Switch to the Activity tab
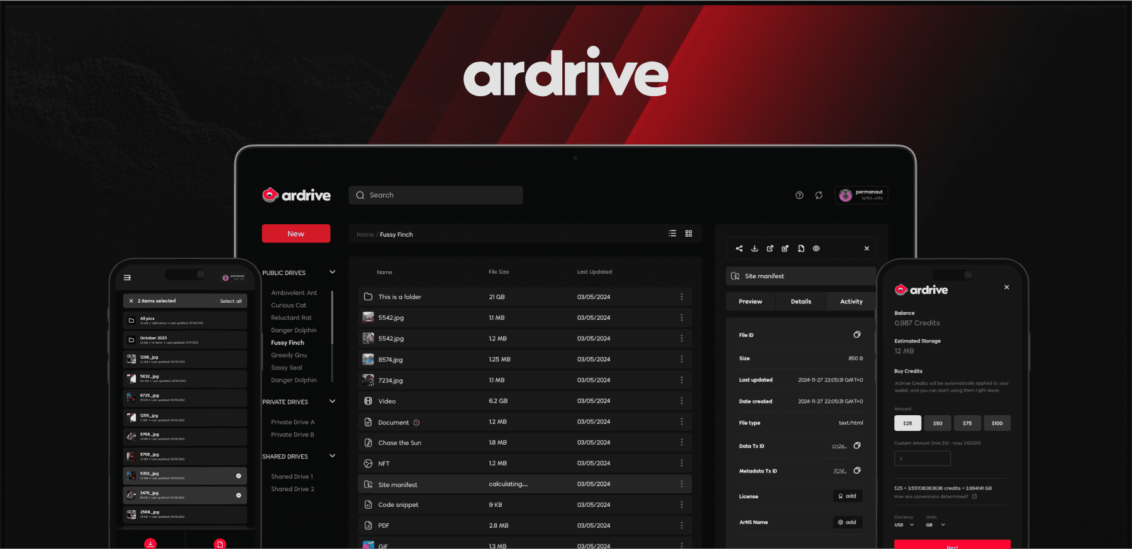 click(851, 302)
